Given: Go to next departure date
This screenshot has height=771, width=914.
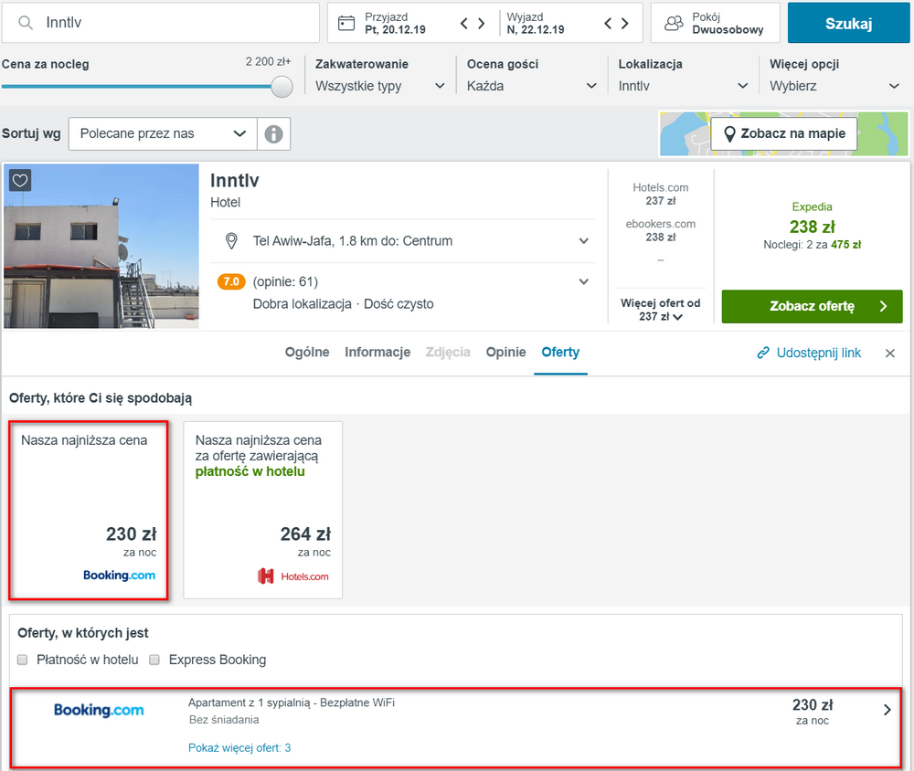Looking at the screenshot, I should [625, 24].
